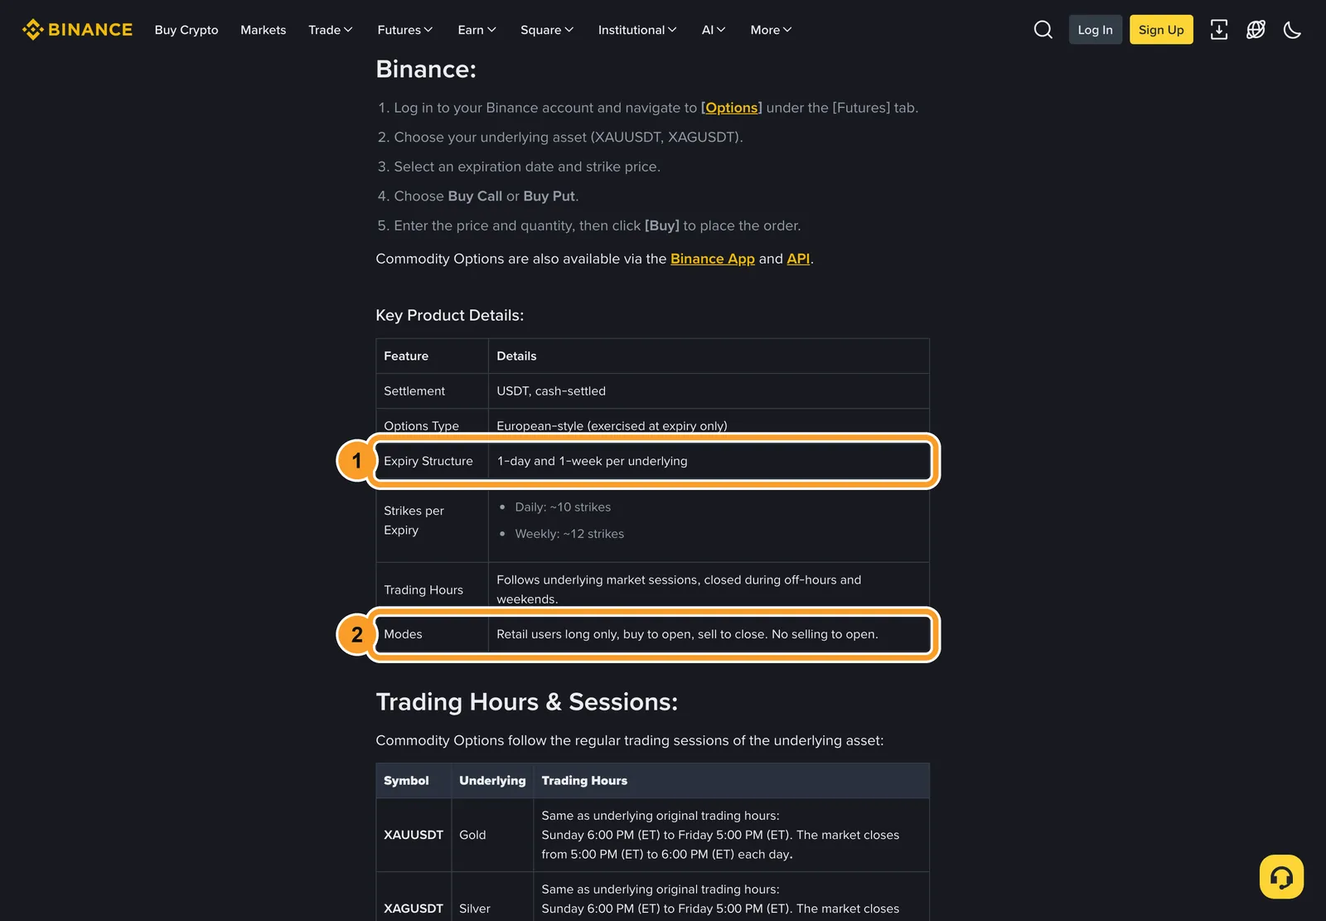The width and height of the screenshot is (1326, 921).
Task: Select 'Retail users long only' details text
Action: pyautogui.click(x=687, y=634)
